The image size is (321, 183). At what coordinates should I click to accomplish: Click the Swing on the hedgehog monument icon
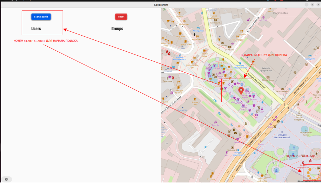pos(299,112)
